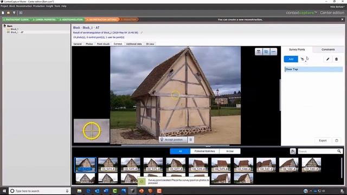Open the green C application on the taskbar
The height and width of the screenshot is (195, 347).
(x=115, y=191)
